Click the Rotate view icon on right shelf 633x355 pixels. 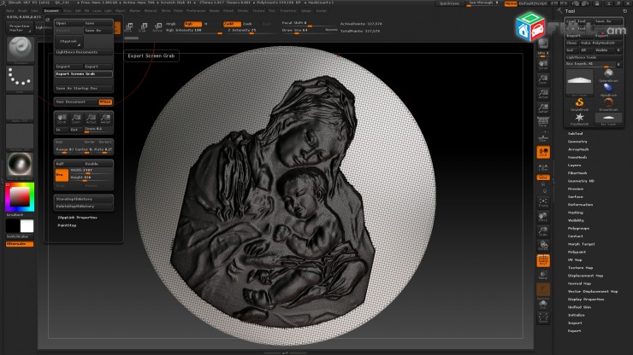543,245
